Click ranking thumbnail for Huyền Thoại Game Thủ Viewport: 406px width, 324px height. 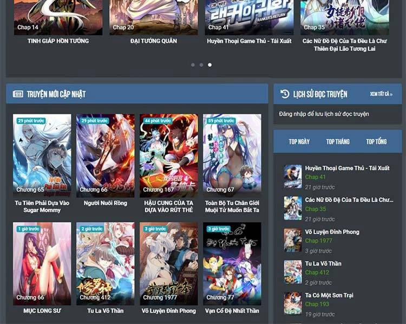click(292, 177)
